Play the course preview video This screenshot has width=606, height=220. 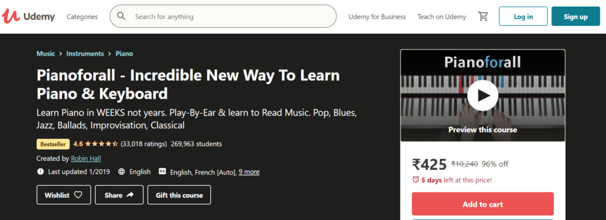point(482,95)
